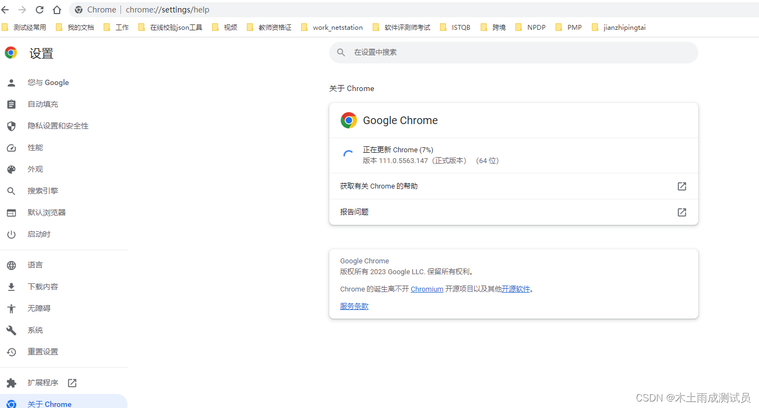The width and height of the screenshot is (759, 408).
Task: Click the magnifier icon in settings search
Action: point(341,52)
